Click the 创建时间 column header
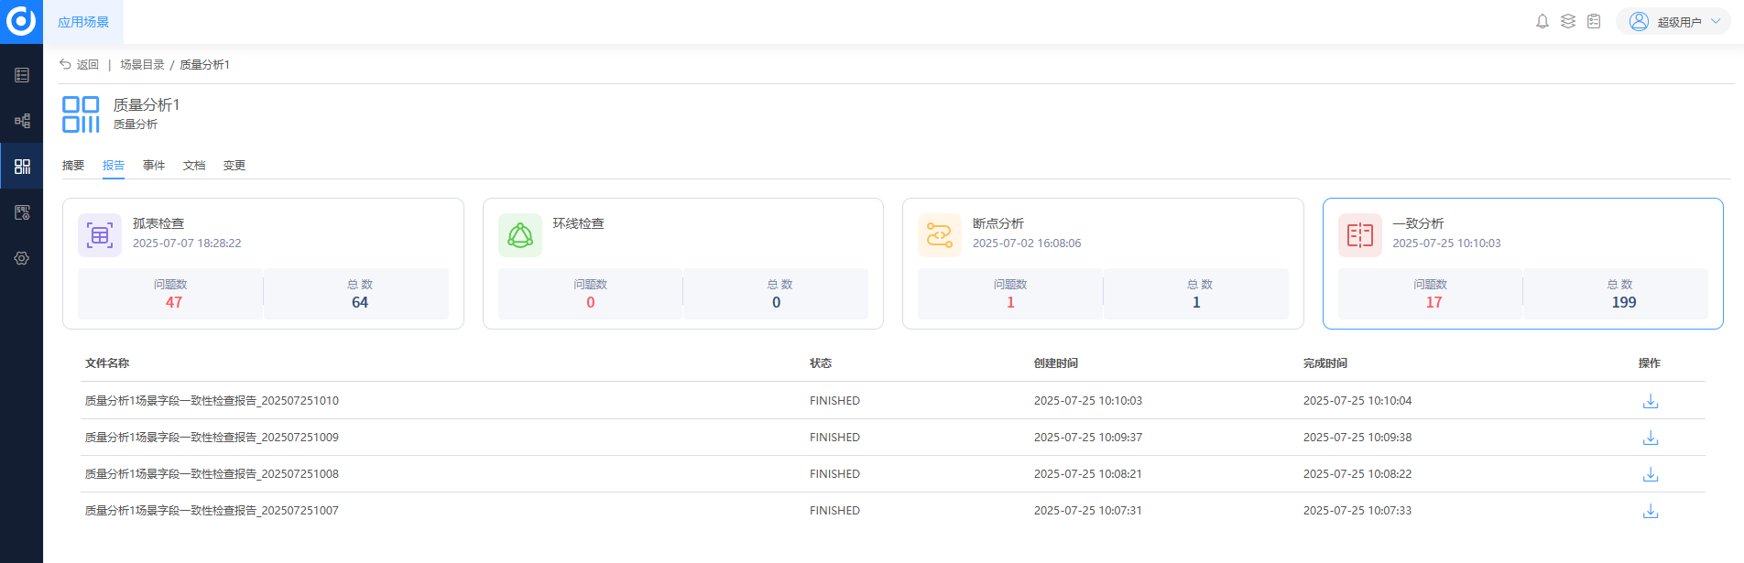Image resolution: width=1744 pixels, height=563 pixels. pyautogui.click(x=1056, y=363)
